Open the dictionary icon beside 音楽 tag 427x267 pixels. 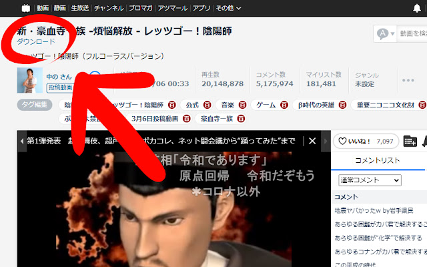coord(242,105)
